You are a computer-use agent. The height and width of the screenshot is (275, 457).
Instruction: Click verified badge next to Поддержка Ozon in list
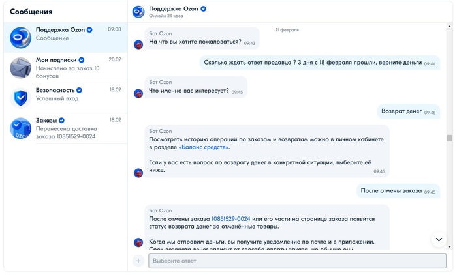click(x=89, y=30)
